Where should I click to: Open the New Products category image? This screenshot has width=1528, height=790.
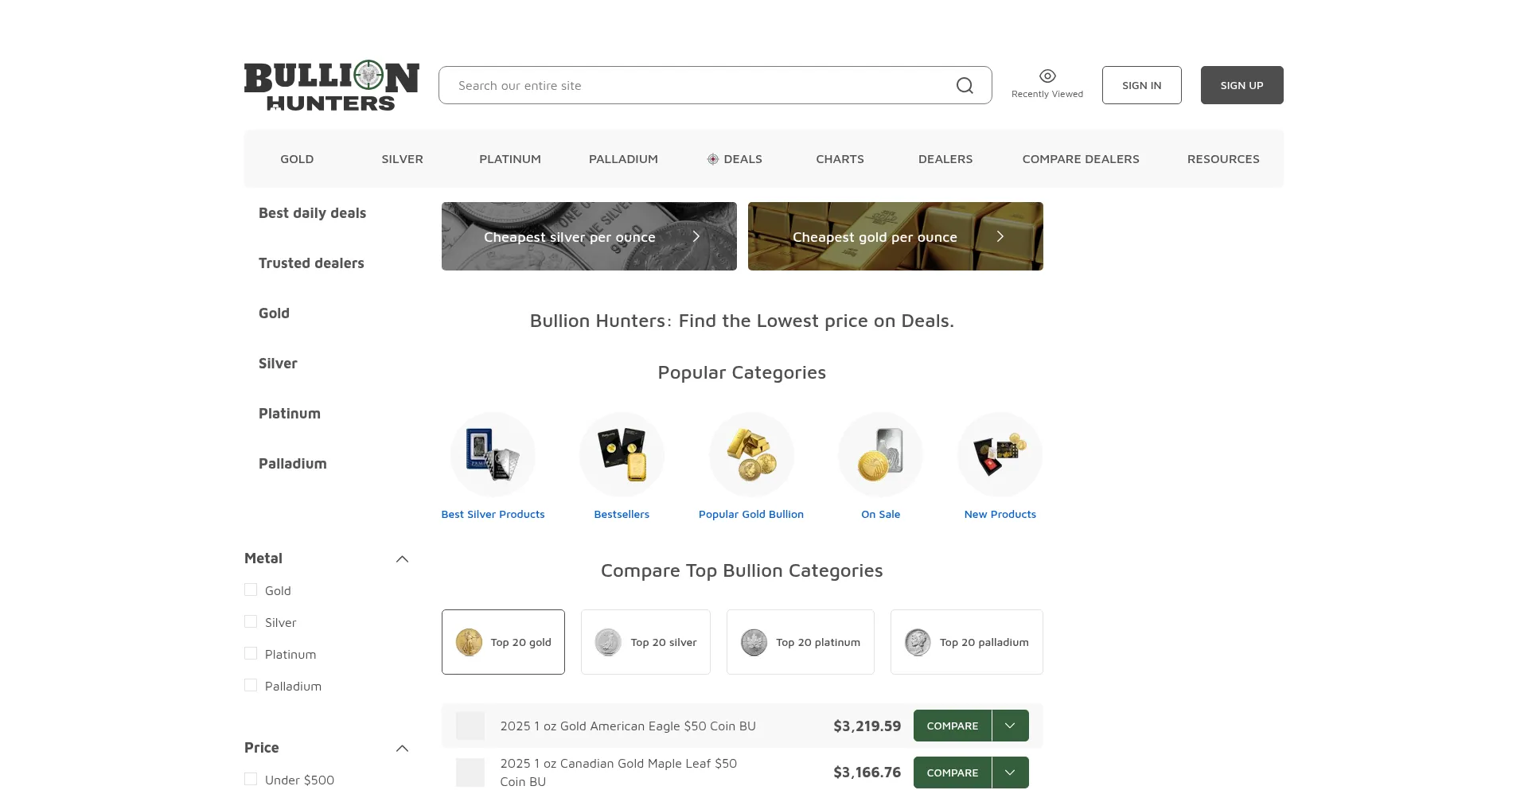point(1000,454)
